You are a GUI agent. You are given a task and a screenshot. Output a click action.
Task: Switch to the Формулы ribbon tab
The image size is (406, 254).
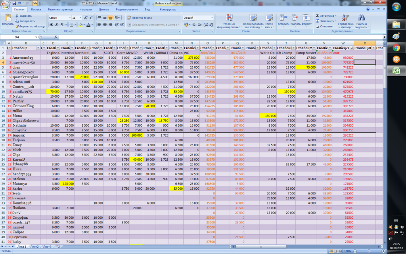[x=86, y=9]
